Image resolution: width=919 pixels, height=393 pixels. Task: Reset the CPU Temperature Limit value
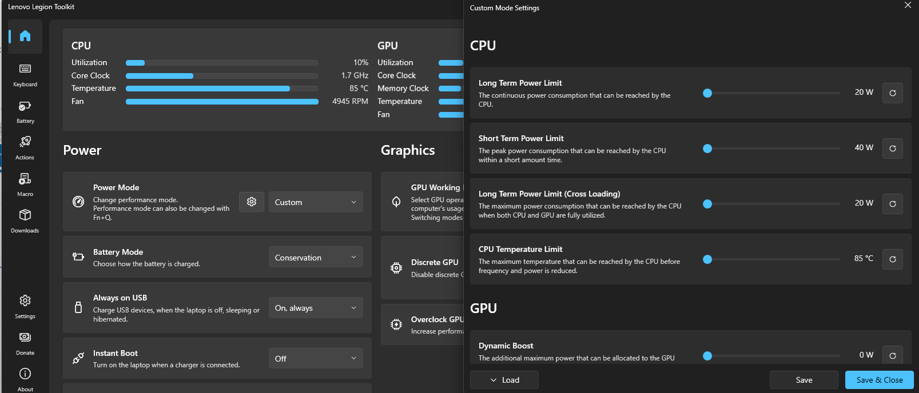892,259
